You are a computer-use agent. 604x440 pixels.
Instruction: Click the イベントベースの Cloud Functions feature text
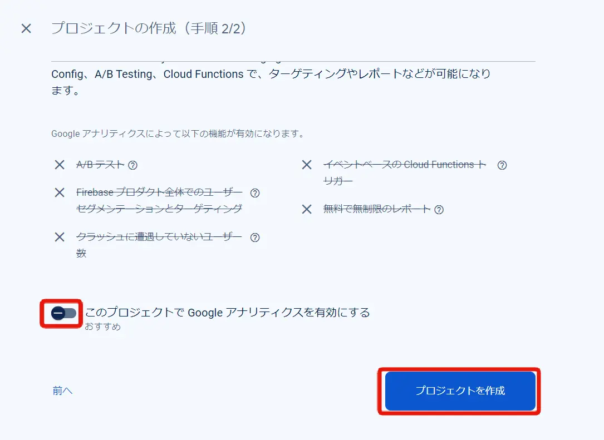(x=405, y=172)
